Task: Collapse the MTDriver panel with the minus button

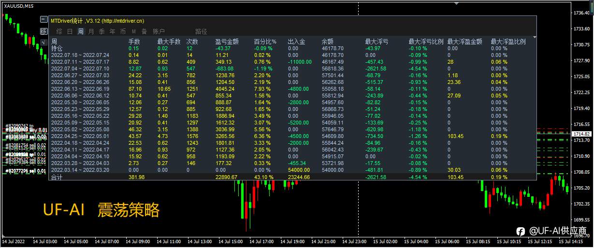Action: 43,20
